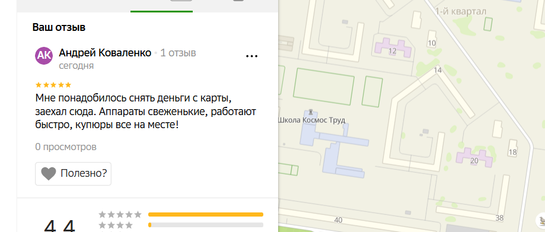Click the five-star rating on the review
The width and height of the screenshot is (545, 232).
pos(53,85)
